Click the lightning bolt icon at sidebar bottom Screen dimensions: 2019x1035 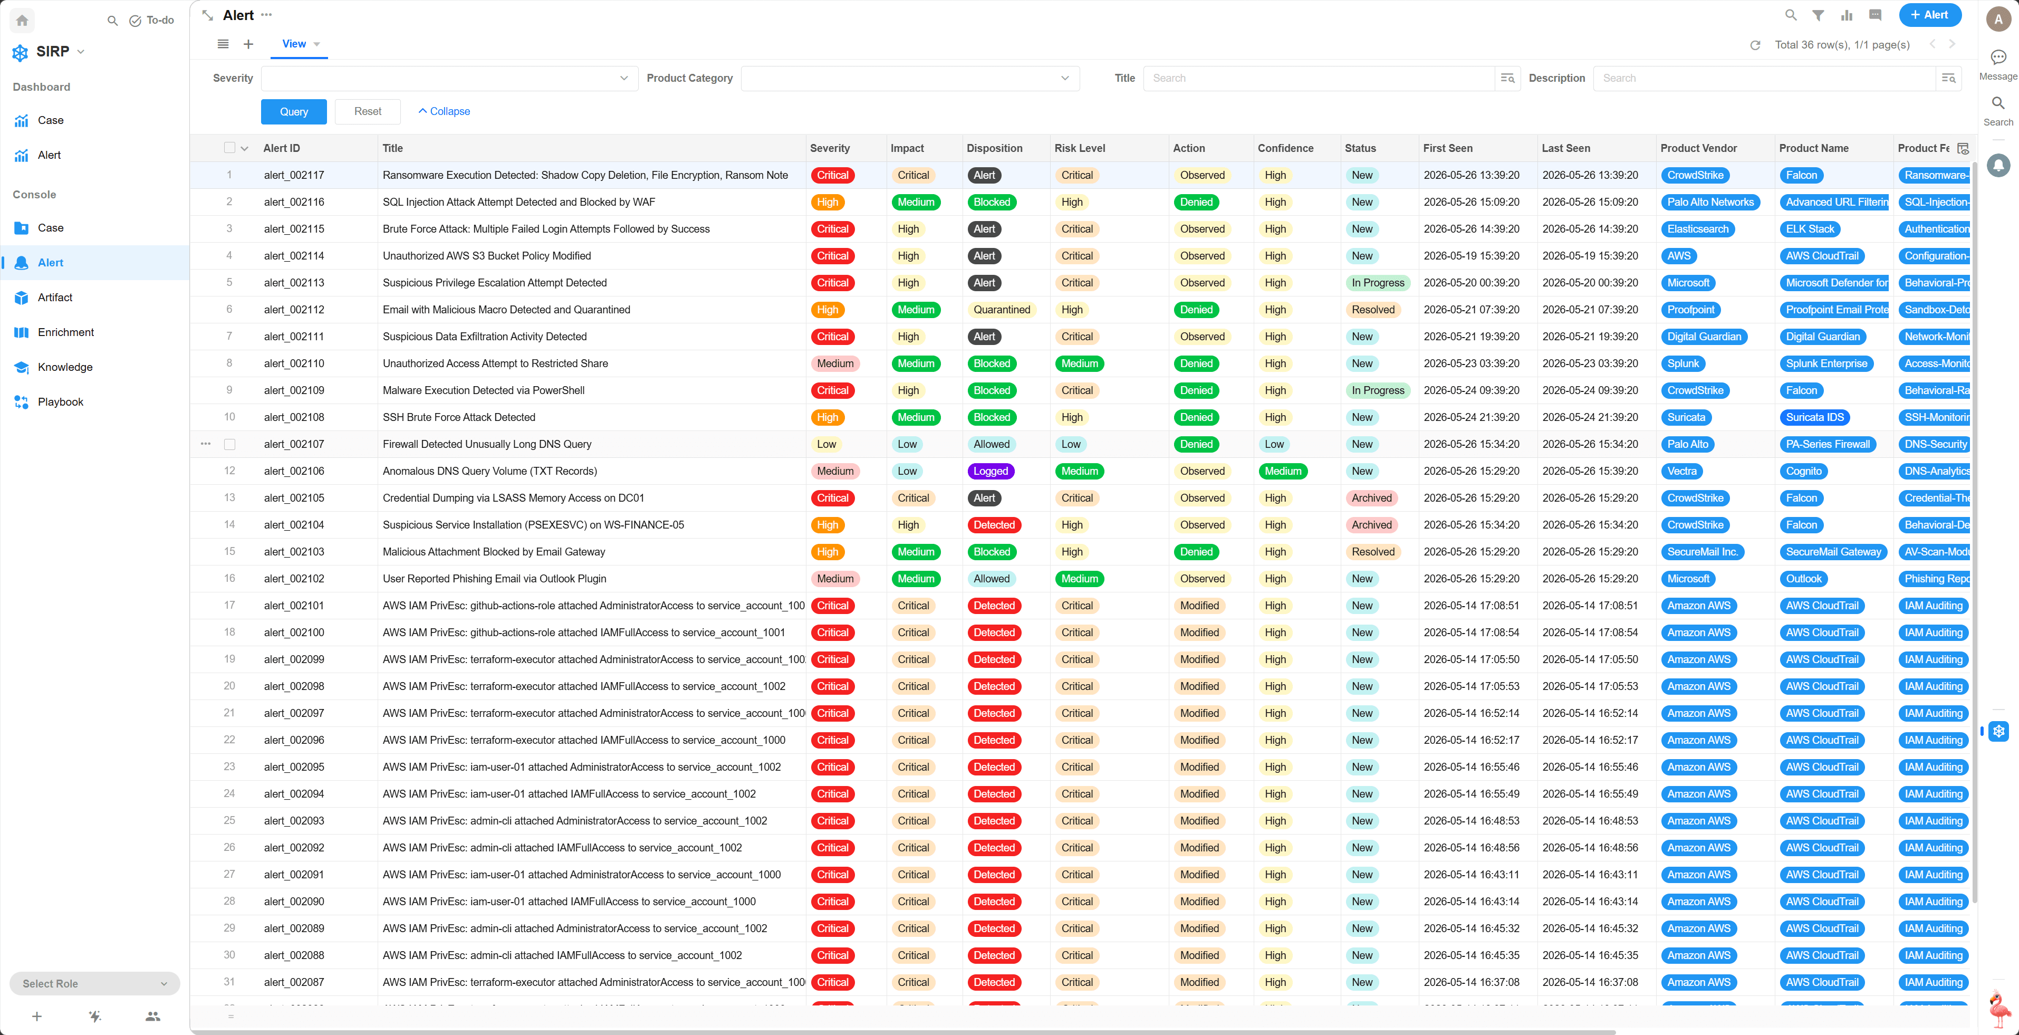pos(95,1016)
